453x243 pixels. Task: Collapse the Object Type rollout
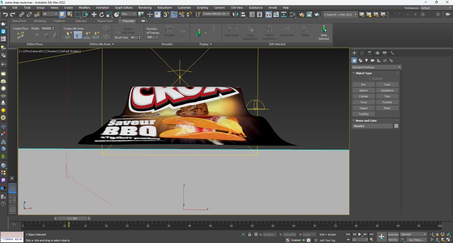point(364,73)
